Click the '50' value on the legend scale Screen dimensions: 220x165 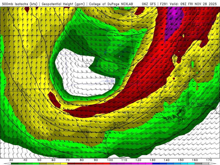(39, 160)
